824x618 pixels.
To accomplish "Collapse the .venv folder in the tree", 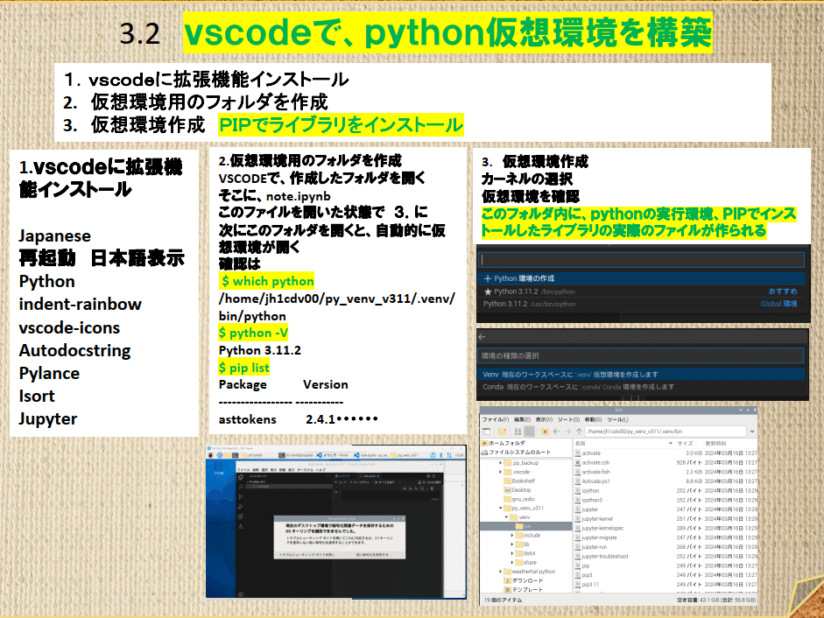I will [x=507, y=517].
